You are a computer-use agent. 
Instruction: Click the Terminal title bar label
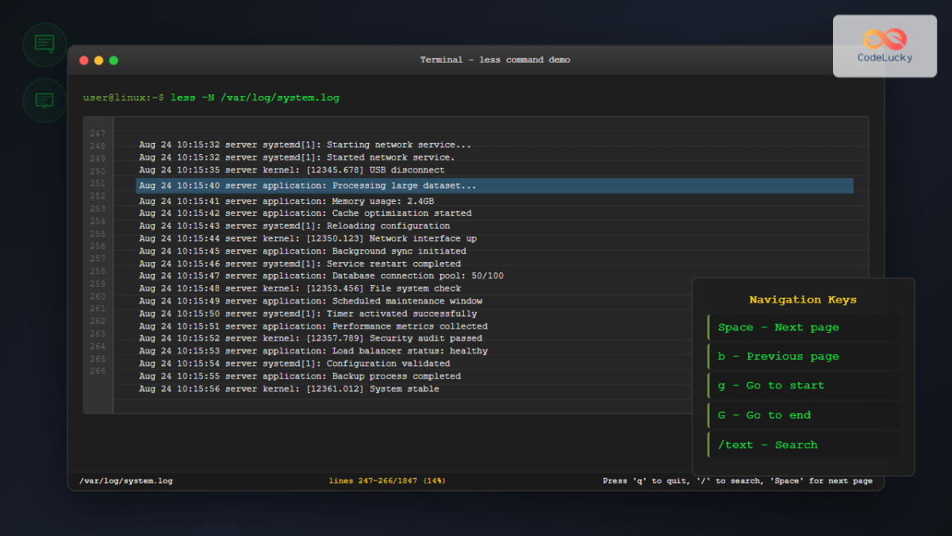pos(495,60)
